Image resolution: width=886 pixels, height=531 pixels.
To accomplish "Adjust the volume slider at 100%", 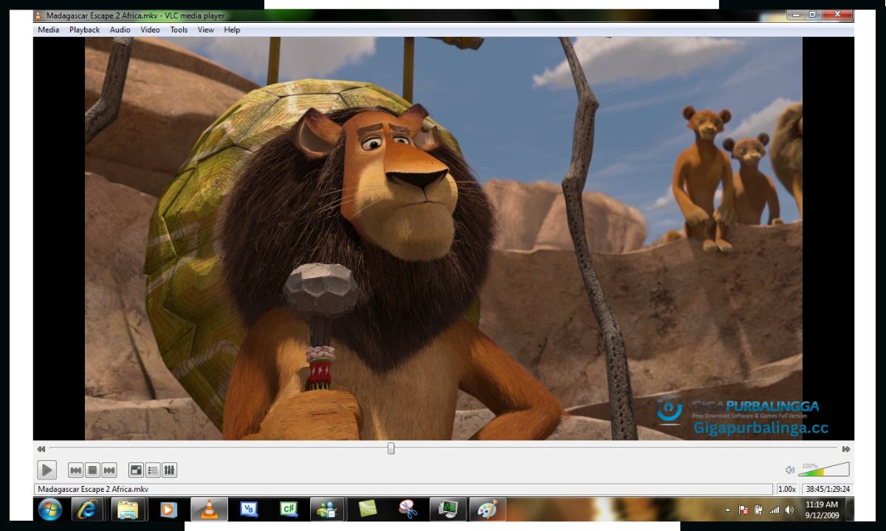I will point(824,469).
